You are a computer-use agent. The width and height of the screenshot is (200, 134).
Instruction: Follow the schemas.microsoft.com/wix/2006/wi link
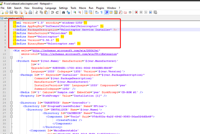[x=65, y=51]
